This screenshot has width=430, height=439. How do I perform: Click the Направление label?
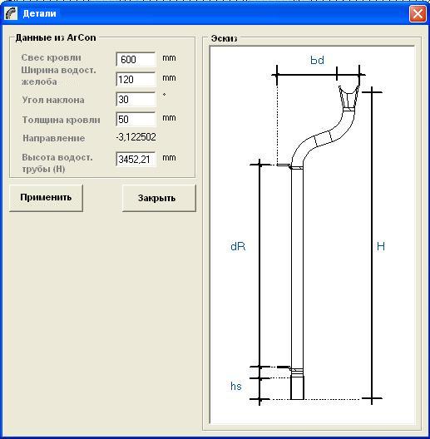[x=54, y=138]
